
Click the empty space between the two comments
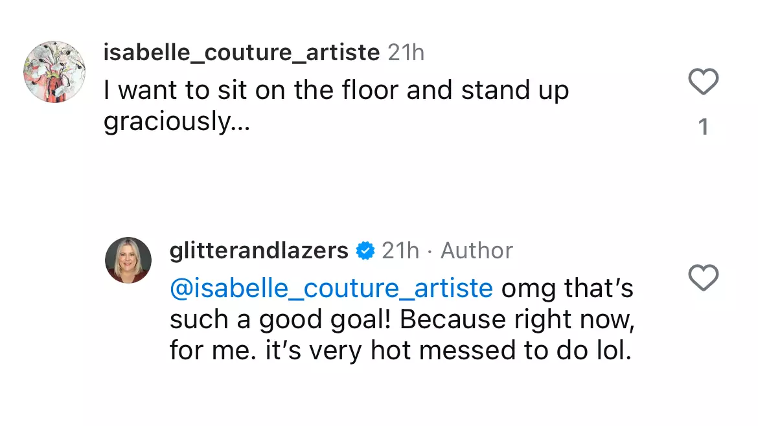click(x=379, y=186)
